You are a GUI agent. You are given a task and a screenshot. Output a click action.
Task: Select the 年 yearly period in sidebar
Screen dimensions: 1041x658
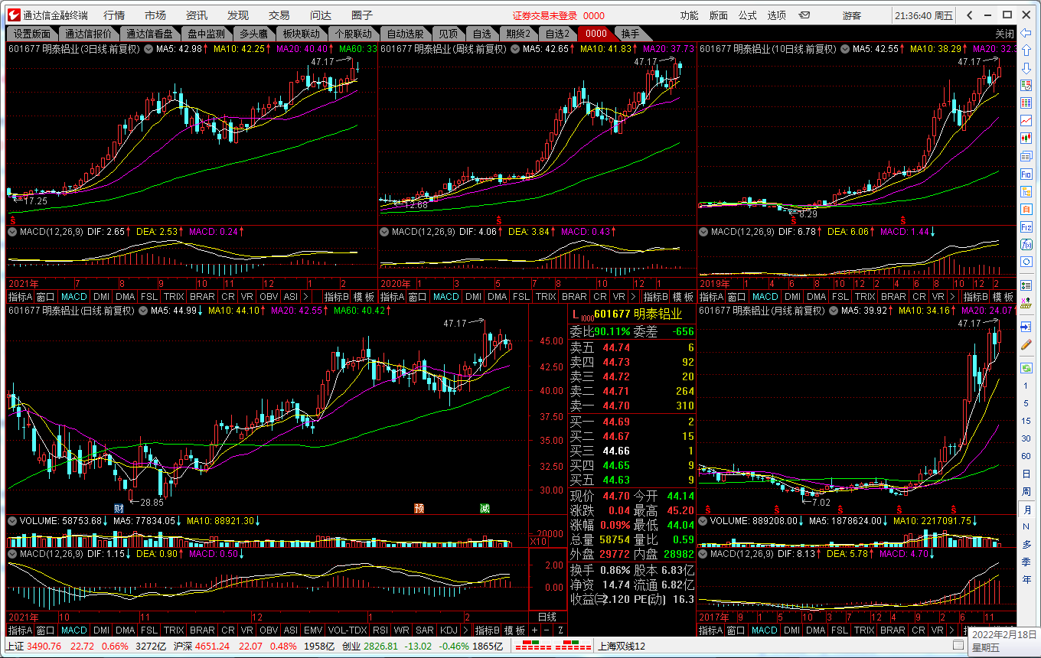(1026, 579)
